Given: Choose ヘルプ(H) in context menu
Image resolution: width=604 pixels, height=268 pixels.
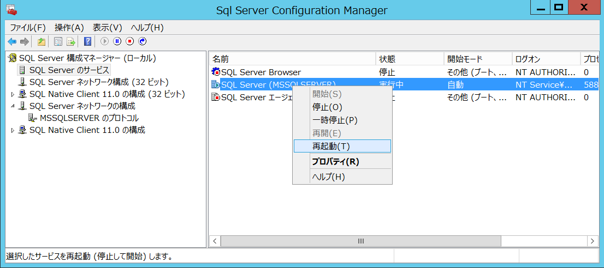Looking at the screenshot, I should pyautogui.click(x=342, y=177).
